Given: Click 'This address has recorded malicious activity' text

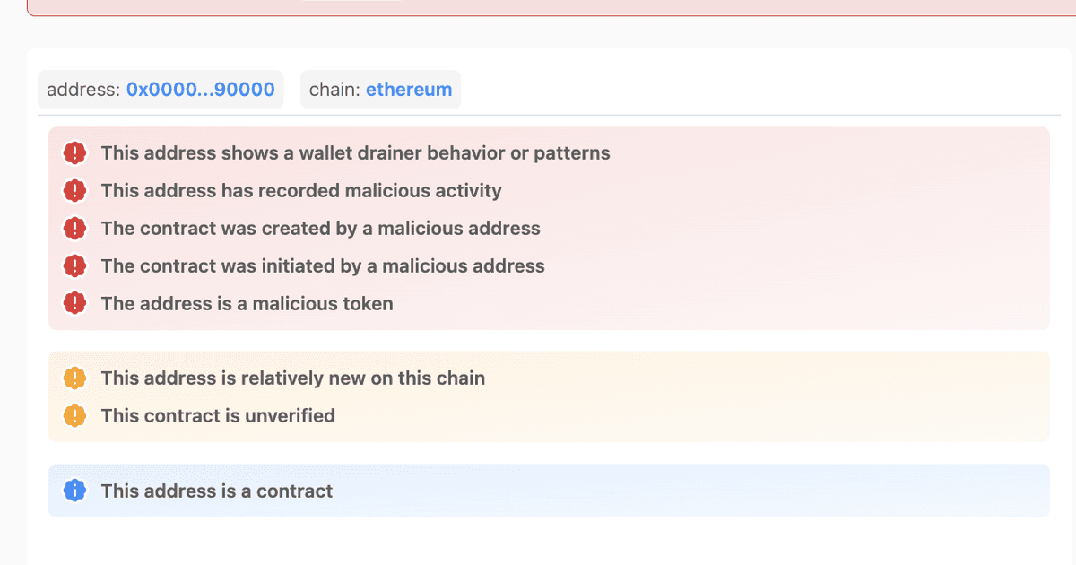Looking at the screenshot, I should click(301, 191).
